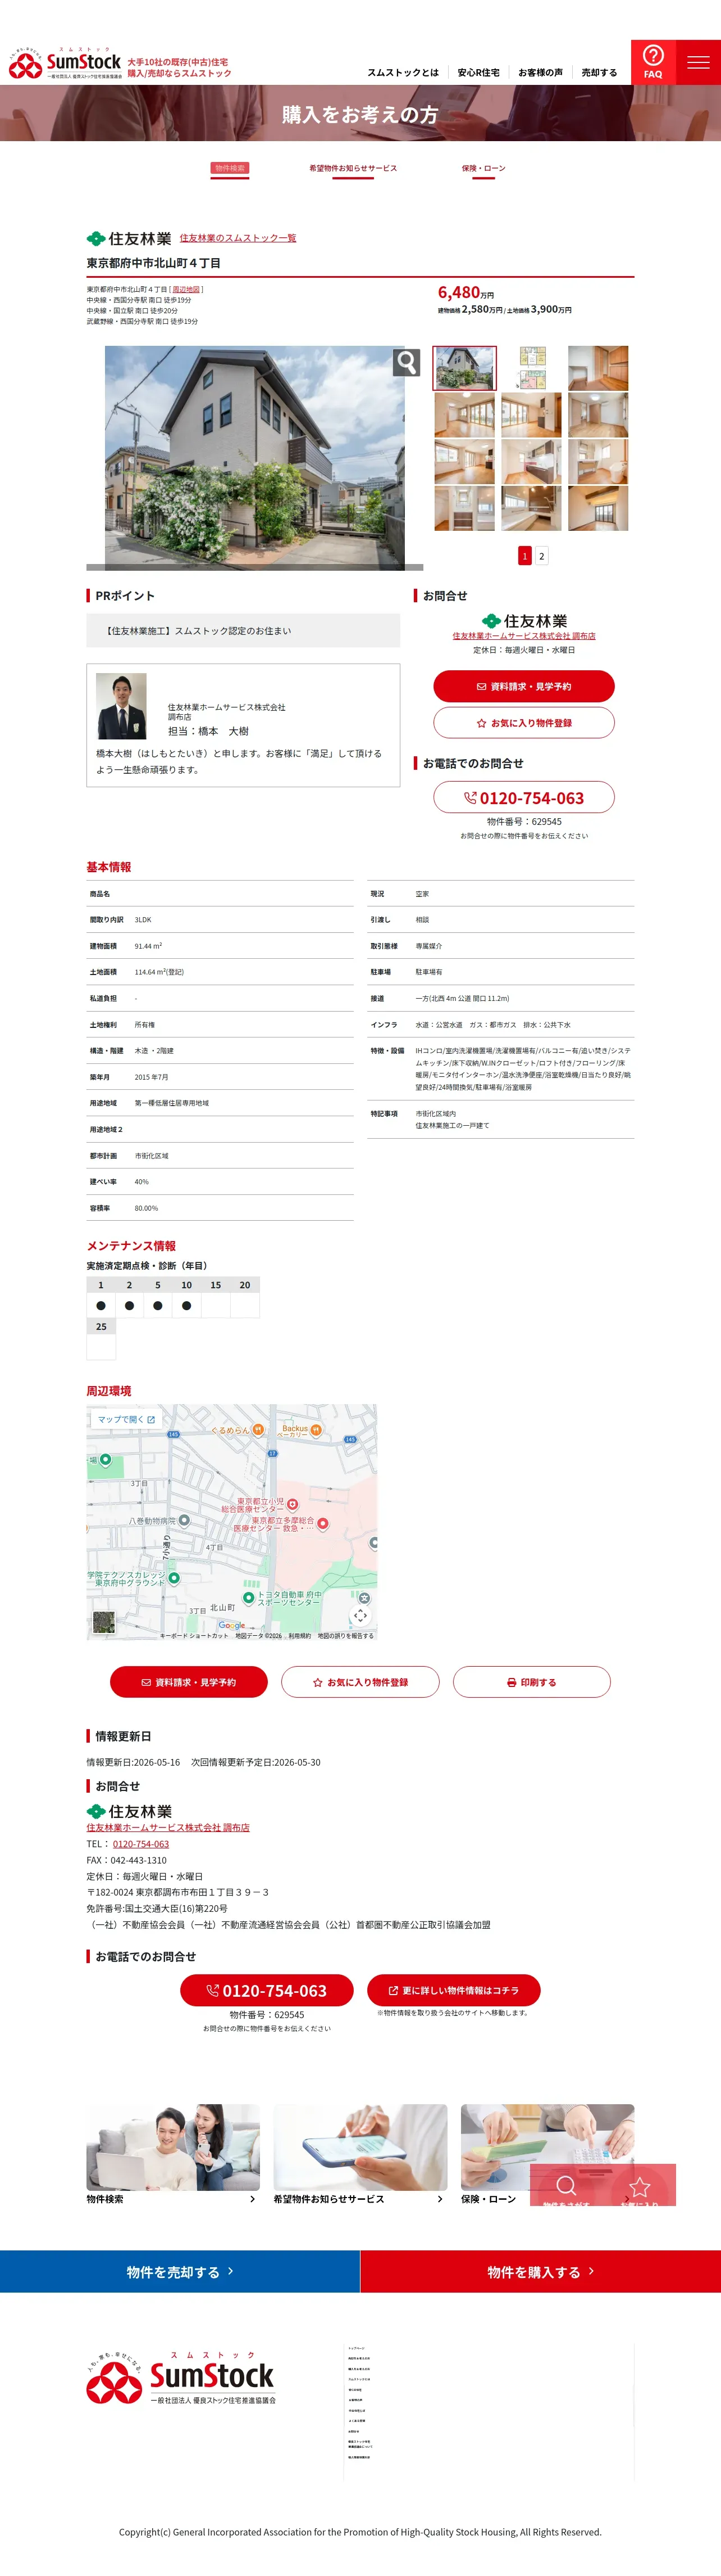Select the house exterior thumbnail
Screen dimensions: 721x2576
coord(464,368)
